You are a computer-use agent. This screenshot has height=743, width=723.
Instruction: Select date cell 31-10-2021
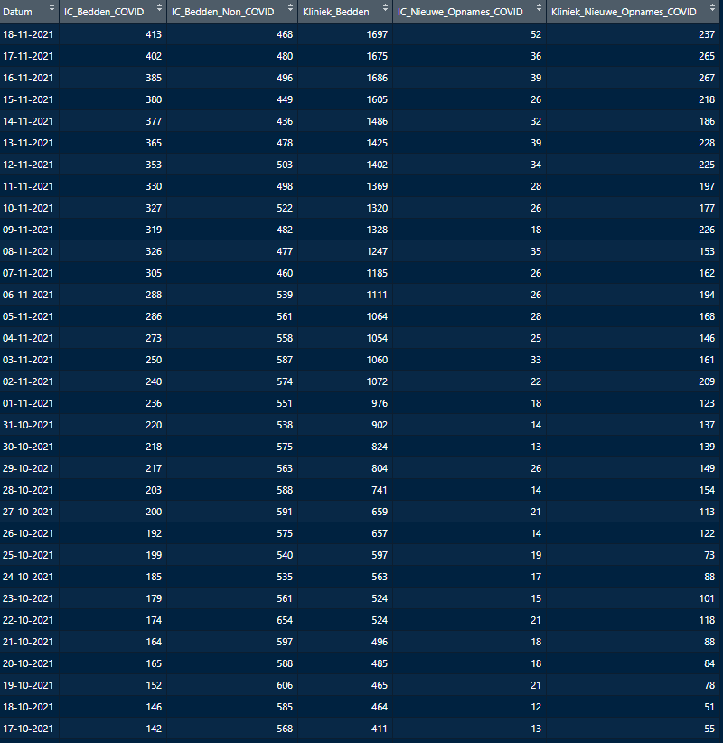28,425
